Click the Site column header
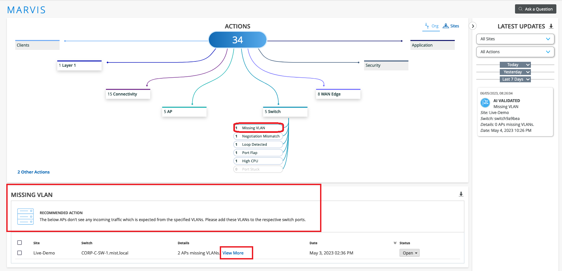 click(36, 243)
